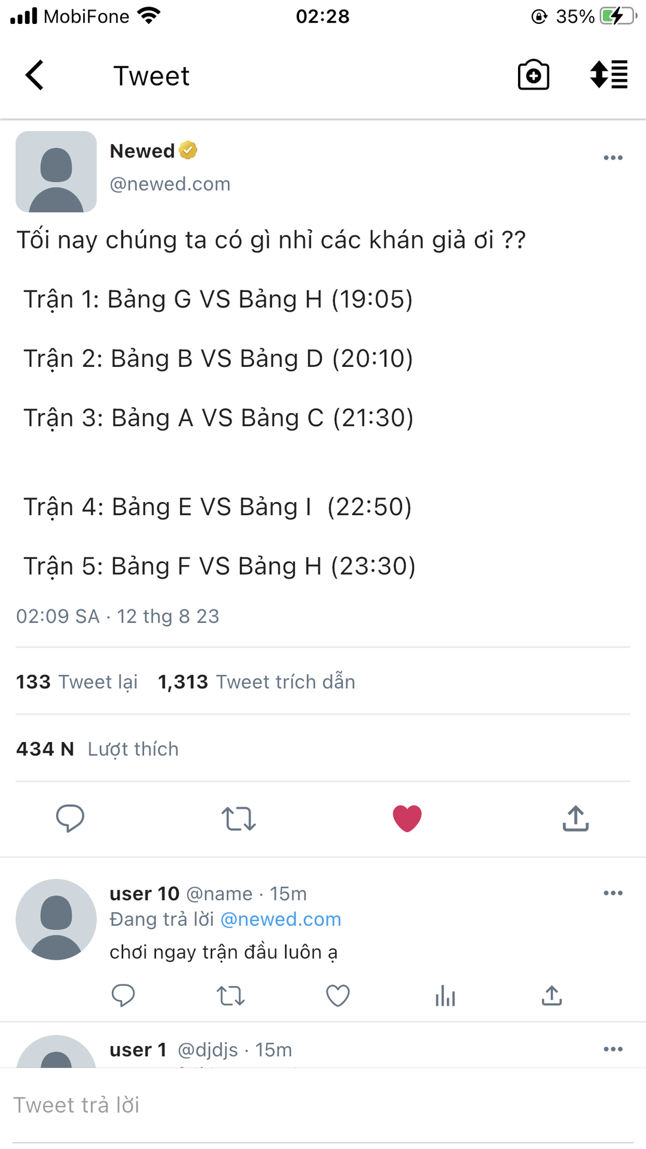This screenshot has width=646, height=1149.
Task: Share Newed's tweet via share icon
Action: [575, 818]
